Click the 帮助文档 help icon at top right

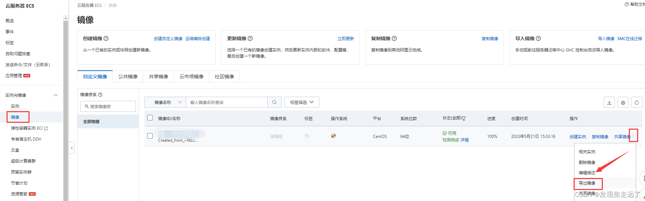coord(627,4)
